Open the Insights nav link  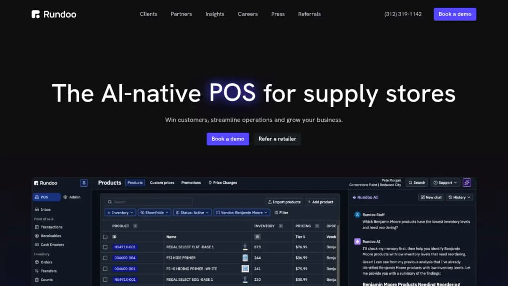[215, 14]
